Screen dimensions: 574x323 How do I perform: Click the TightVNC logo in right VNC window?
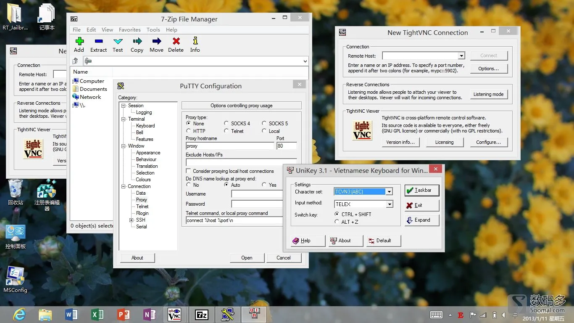361,130
